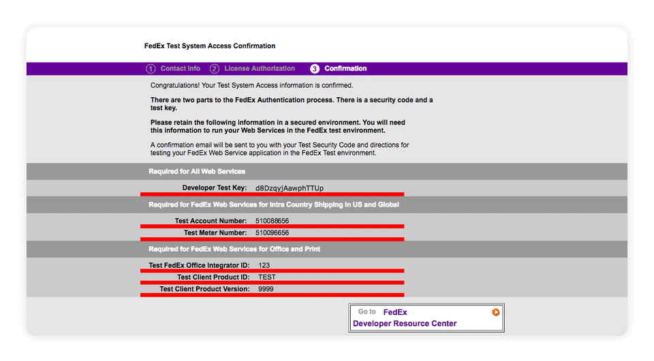Image resolution: width=654 pixels, height=361 pixels.
Task: Click the Test Client Product Version label
Action: [204, 289]
